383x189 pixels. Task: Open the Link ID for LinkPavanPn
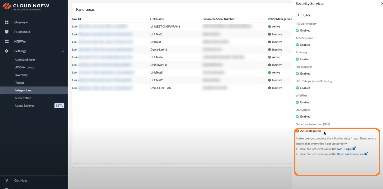click(102, 65)
